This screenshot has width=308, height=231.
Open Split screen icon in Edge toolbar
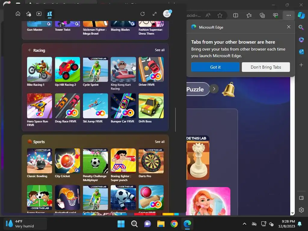tap(236, 15)
